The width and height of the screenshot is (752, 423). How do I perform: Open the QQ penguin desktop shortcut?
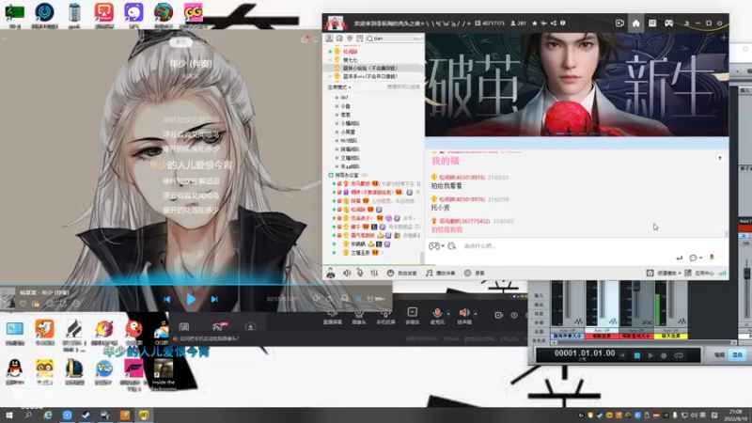point(15,372)
